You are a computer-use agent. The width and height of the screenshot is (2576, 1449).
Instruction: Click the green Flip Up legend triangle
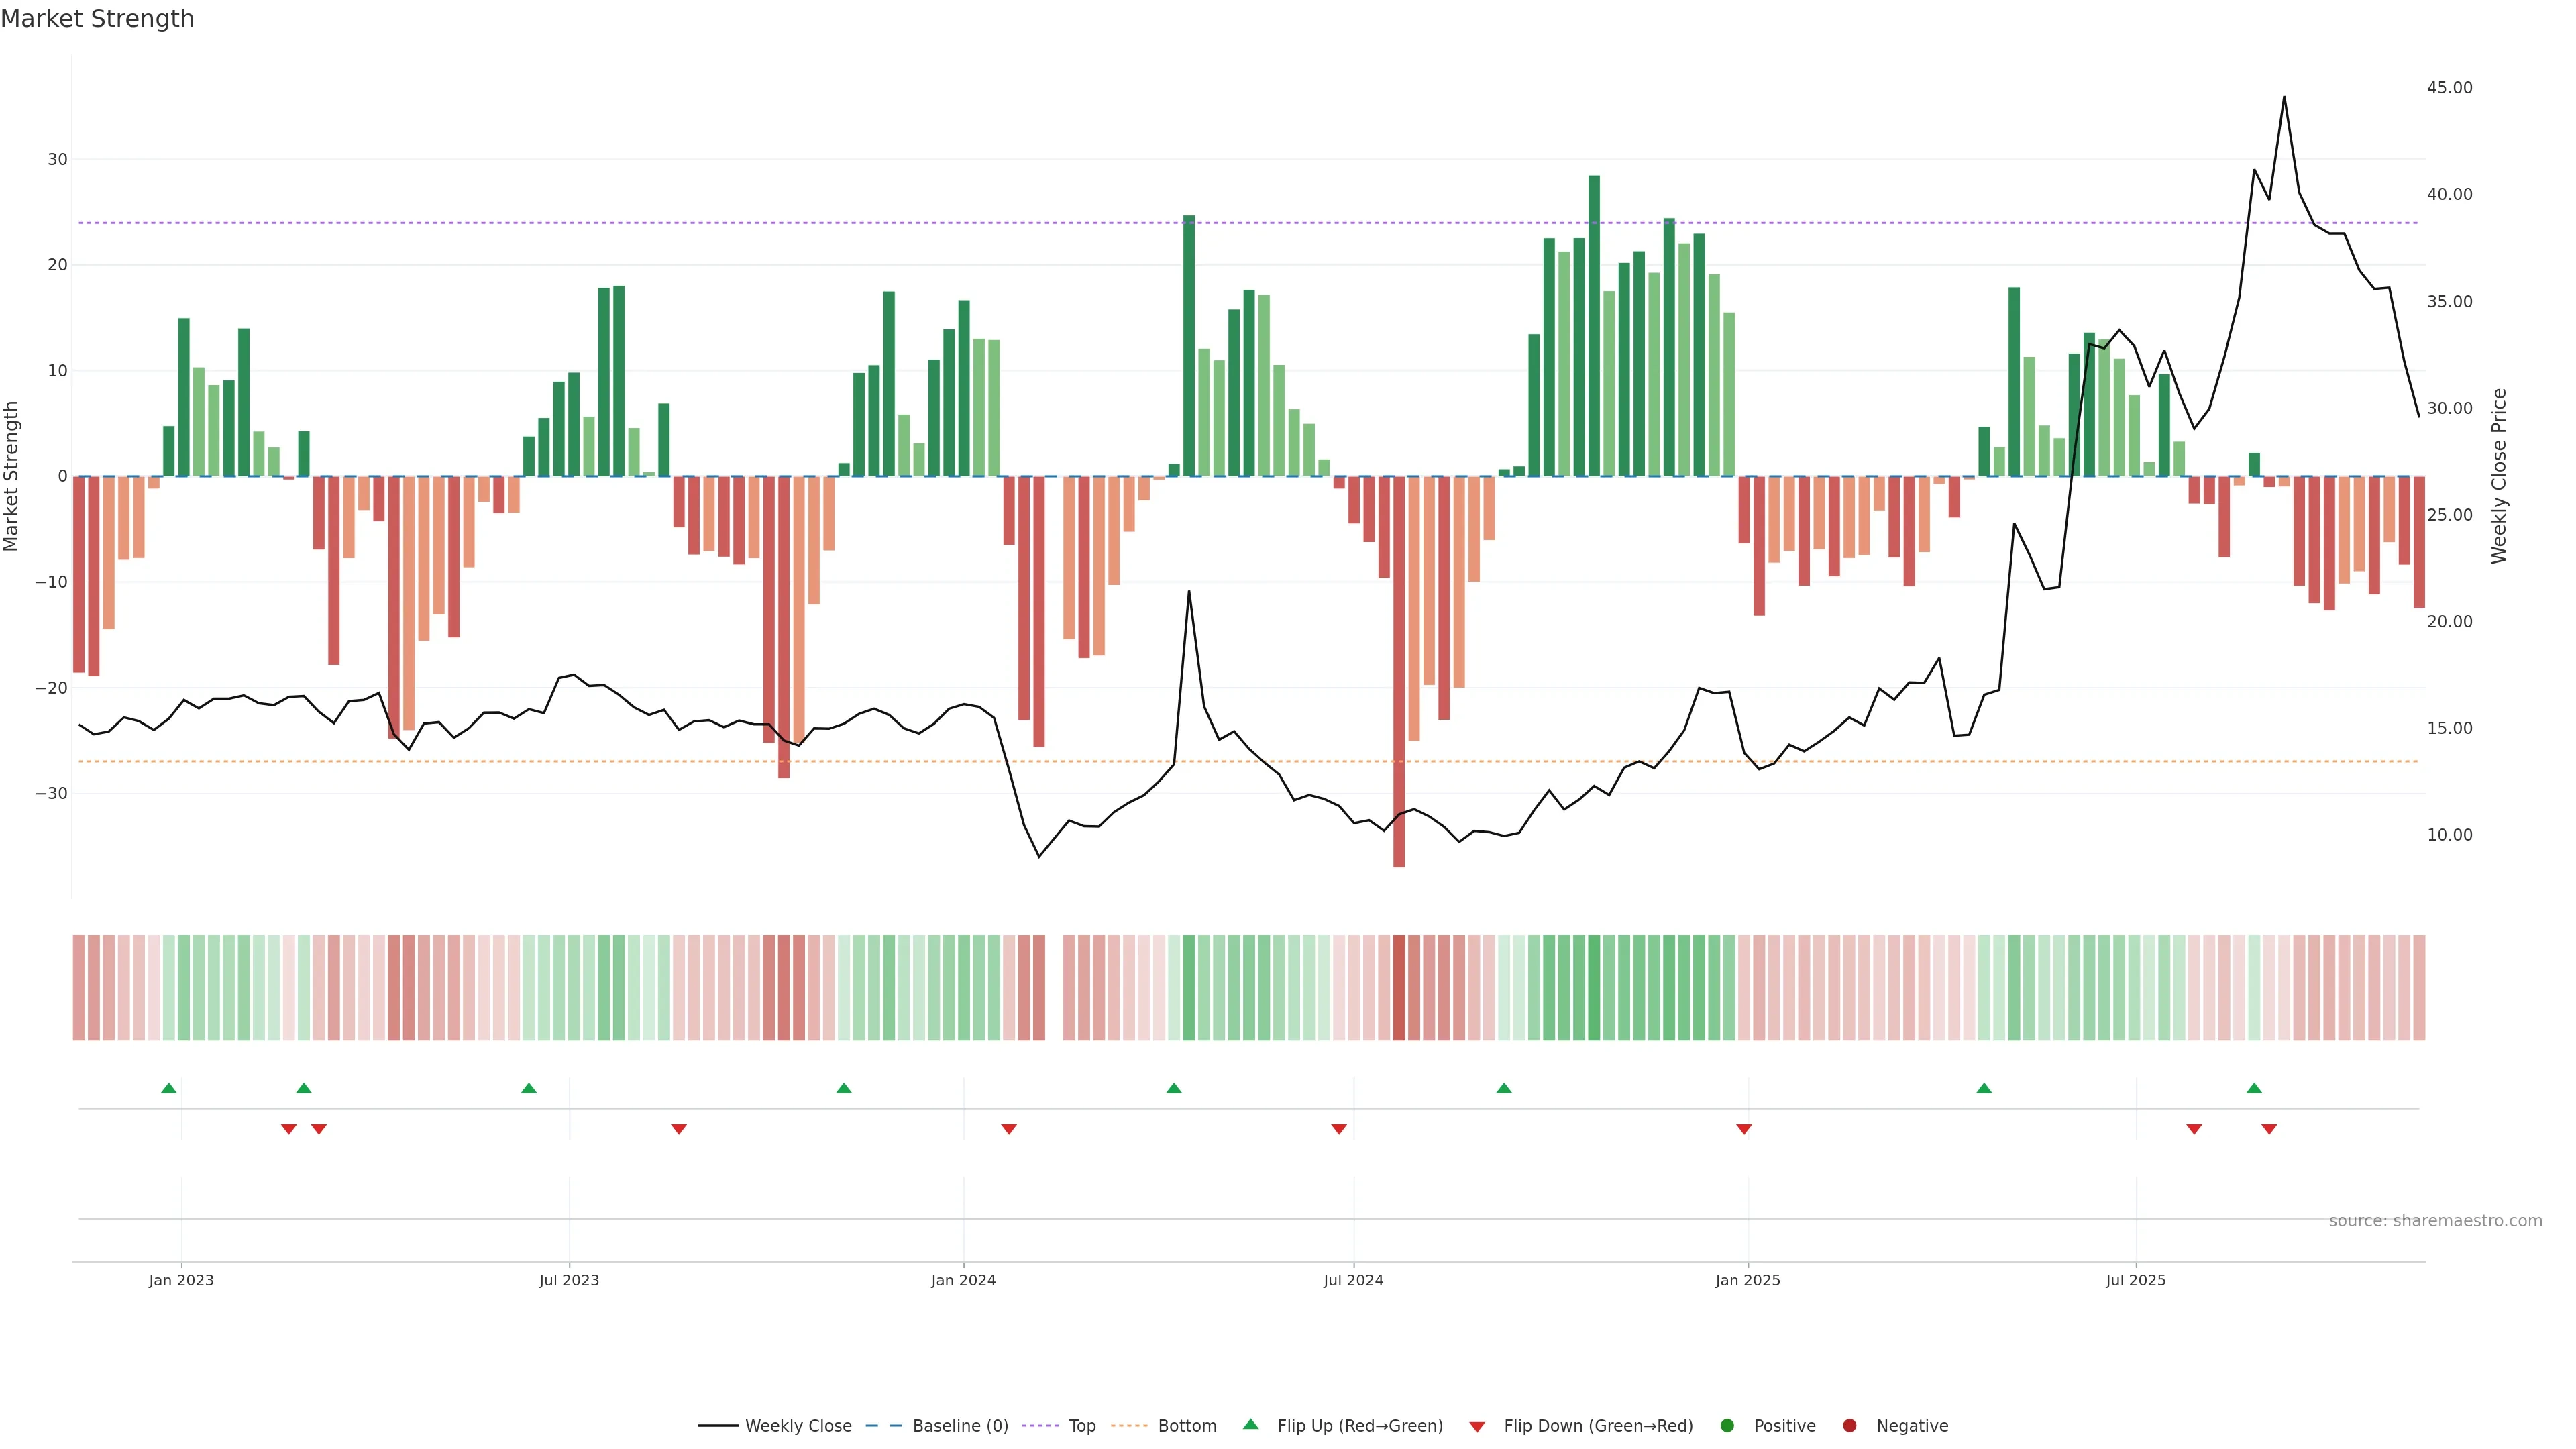[x=1250, y=1425]
